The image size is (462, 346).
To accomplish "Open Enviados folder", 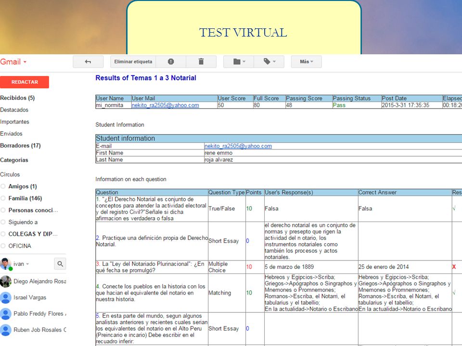I will pos(11,134).
